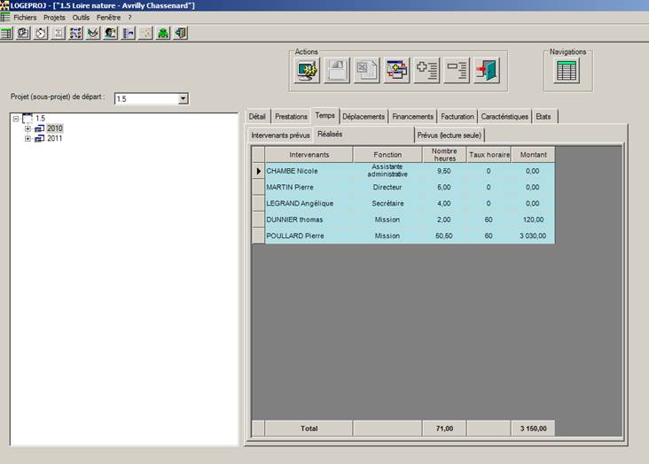Screen dimensions: 649x464
Task: Expand the 2010 tree node
Action: coord(27,128)
